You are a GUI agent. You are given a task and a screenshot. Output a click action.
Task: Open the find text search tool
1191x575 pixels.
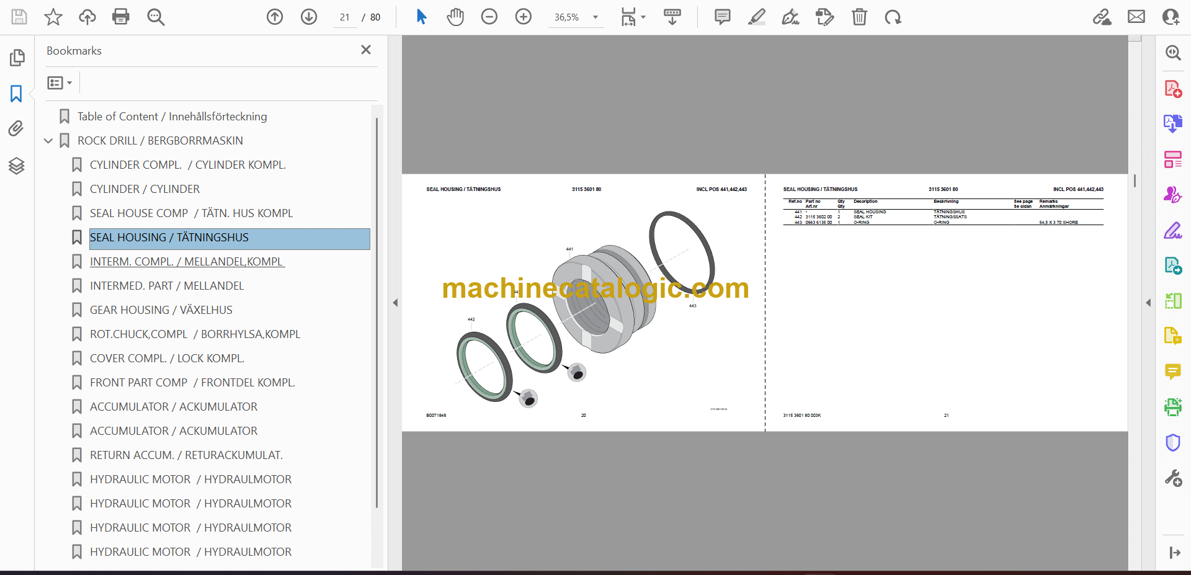coord(156,17)
